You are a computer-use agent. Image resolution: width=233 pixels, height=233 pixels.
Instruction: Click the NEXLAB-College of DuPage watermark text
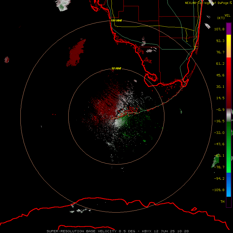click(x=208, y=3)
